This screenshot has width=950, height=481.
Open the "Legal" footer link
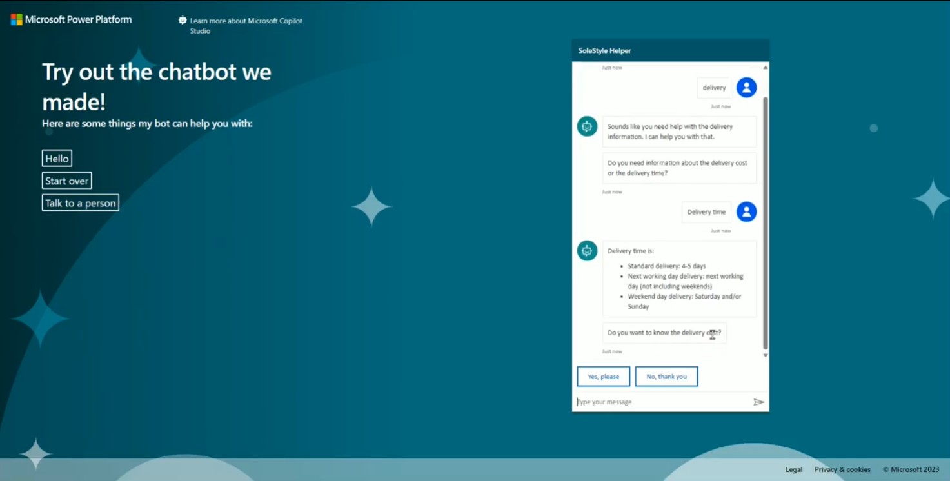point(793,469)
